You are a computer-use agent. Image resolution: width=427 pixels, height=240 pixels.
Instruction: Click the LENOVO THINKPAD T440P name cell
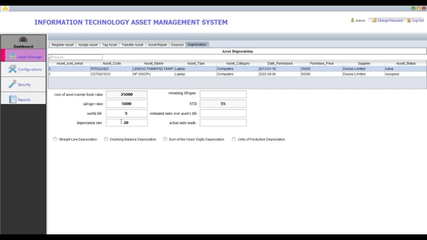[153, 69]
